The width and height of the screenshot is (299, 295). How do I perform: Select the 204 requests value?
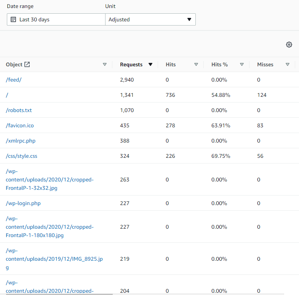point(125,291)
